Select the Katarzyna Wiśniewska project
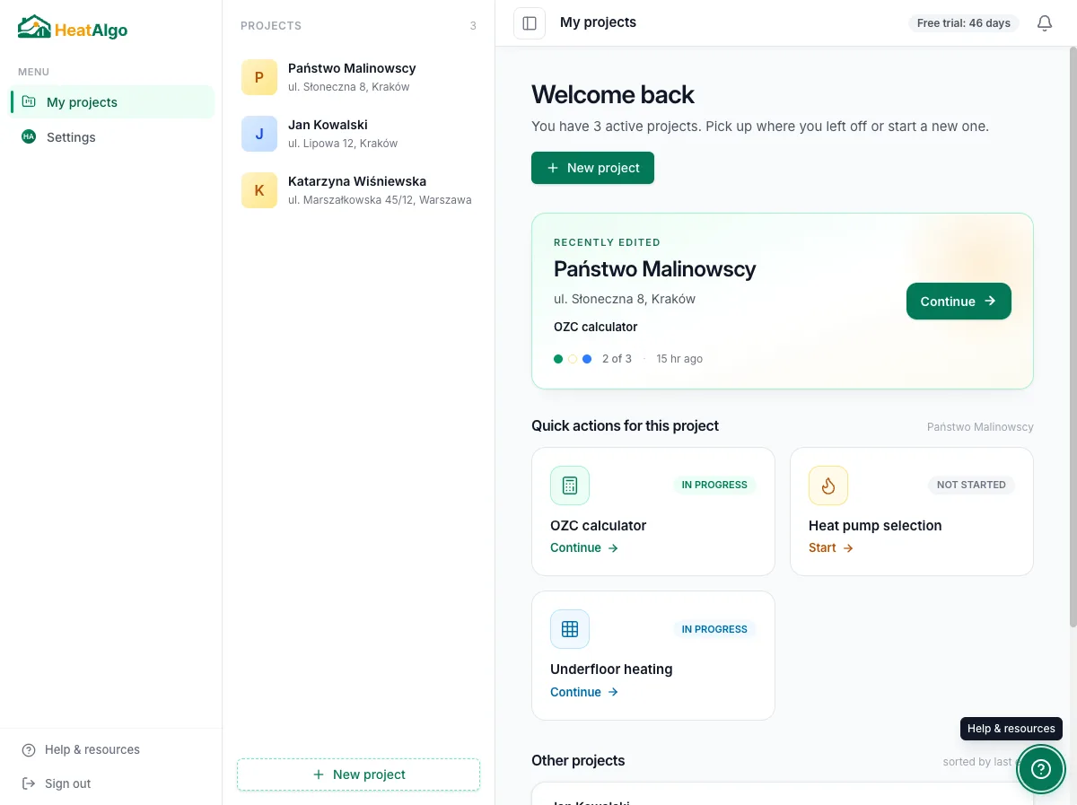This screenshot has height=805, width=1077. coord(358,190)
